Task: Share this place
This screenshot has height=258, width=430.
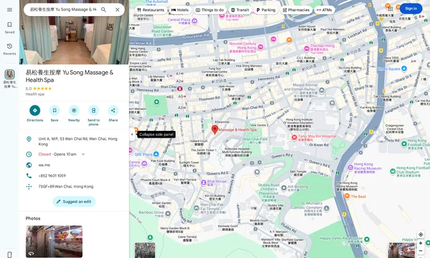Action: (113, 114)
